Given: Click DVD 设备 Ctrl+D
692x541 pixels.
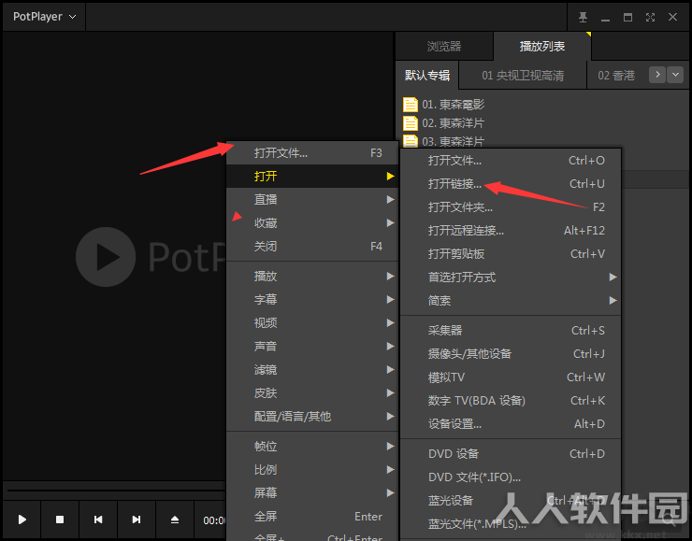Looking at the screenshot, I should tap(511, 454).
